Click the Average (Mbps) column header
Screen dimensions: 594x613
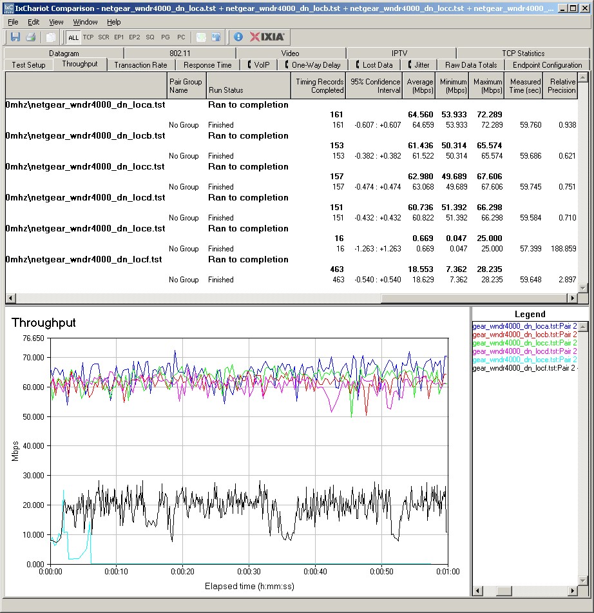coord(419,86)
